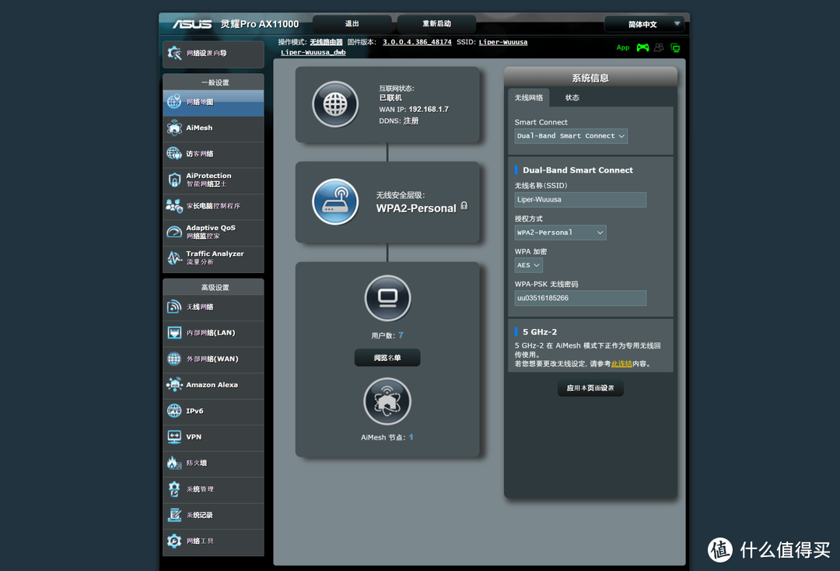Expand the Dual-Band Smart Connect dropdown
The height and width of the screenshot is (571, 840).
pyautogui.click(x=571, y=136)
